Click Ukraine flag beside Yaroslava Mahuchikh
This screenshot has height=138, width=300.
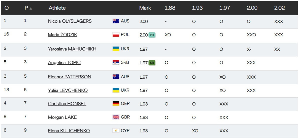(x=116, y=49)
